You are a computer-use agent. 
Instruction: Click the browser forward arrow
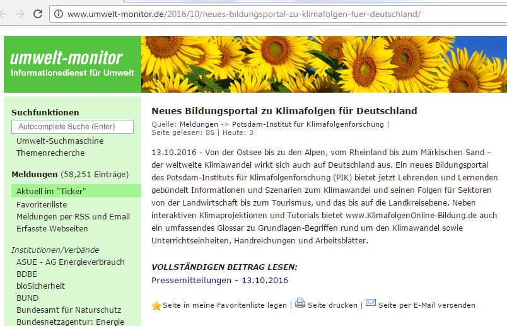pos(21,13)
